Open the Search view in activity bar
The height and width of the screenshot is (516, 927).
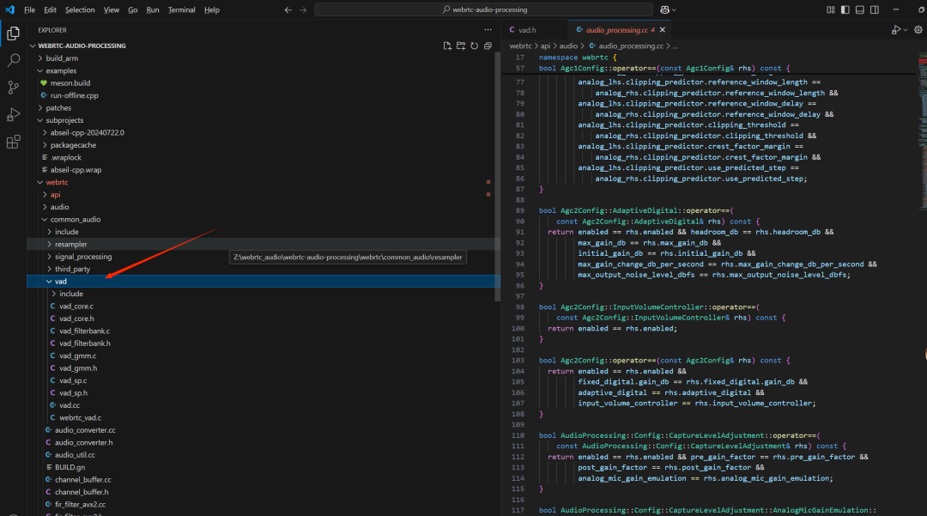point(14,60)
